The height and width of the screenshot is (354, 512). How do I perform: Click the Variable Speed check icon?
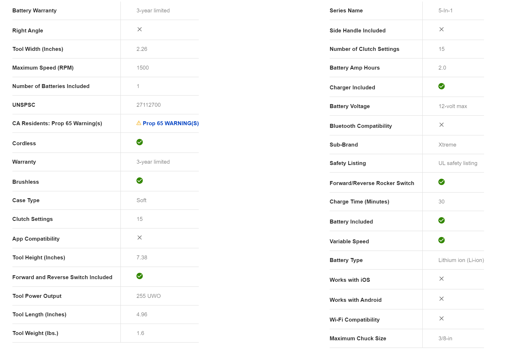pos(442,240)
